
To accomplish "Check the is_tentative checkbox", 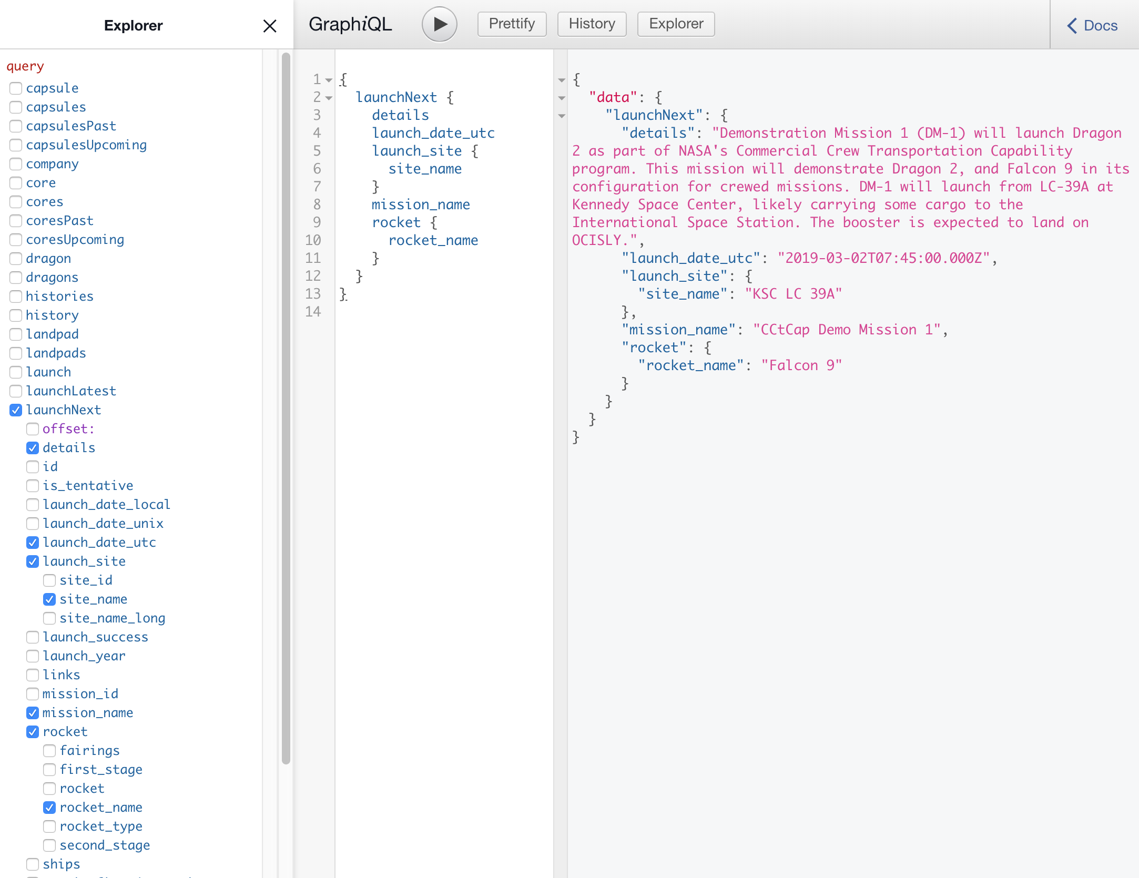I will pyautogui.click(x=33, y=486).
